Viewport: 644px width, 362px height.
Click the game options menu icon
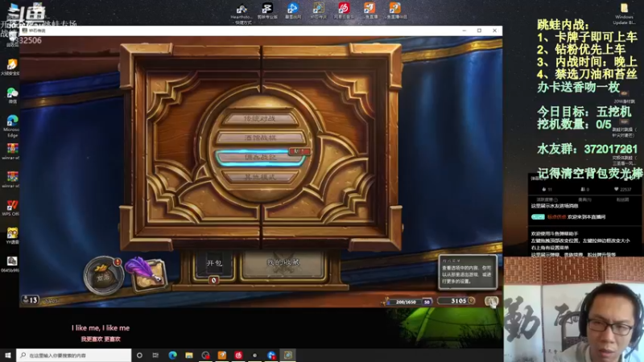[x=491, y=302]
